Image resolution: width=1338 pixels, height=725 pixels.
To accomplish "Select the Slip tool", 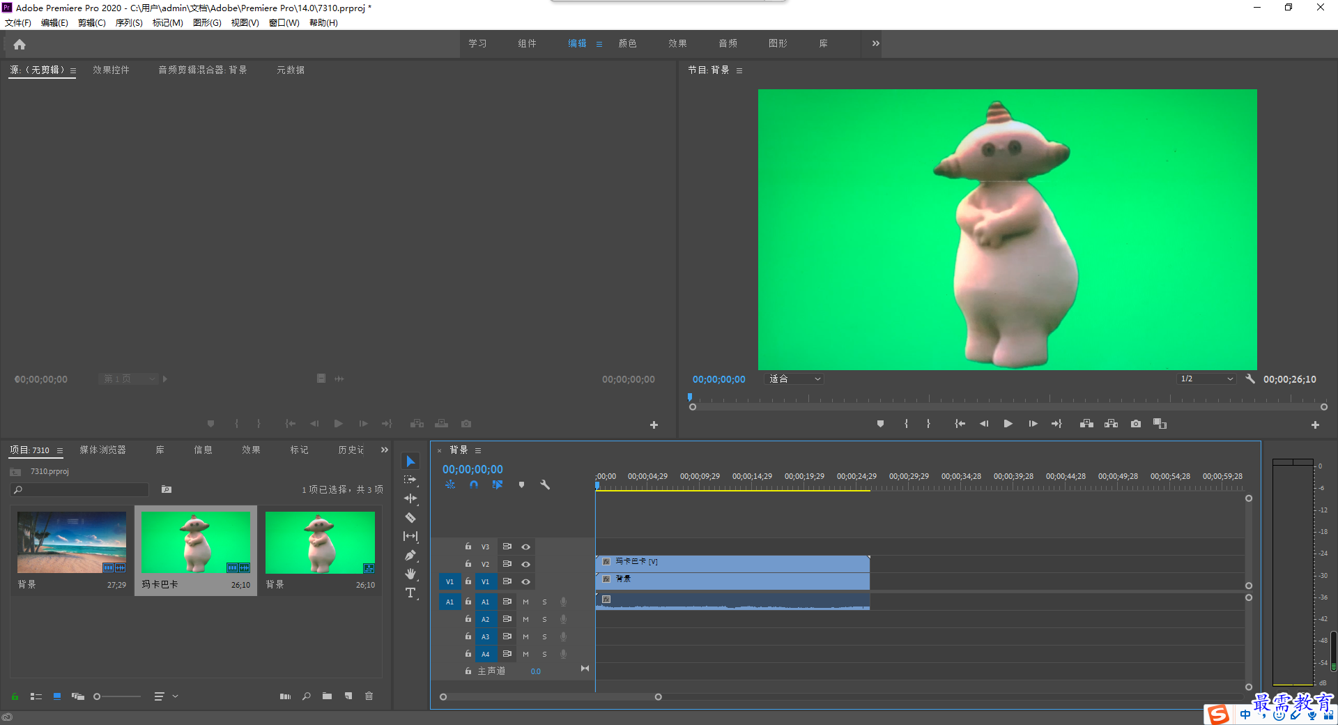I will [x=410, y=536].
